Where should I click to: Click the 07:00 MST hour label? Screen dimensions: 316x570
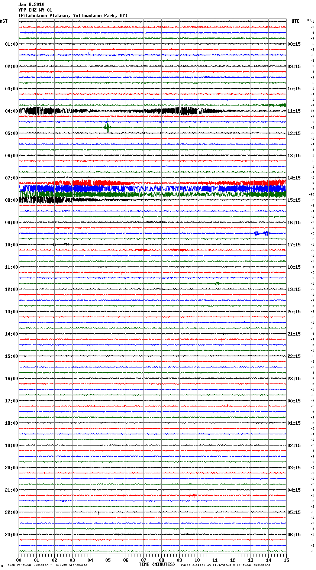[x=11, y=178]
